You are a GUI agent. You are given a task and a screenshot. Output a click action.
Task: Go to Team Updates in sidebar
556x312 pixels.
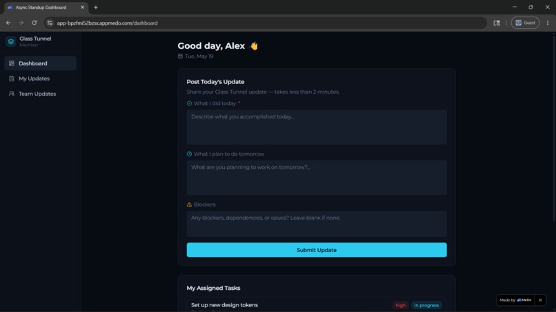41,94
